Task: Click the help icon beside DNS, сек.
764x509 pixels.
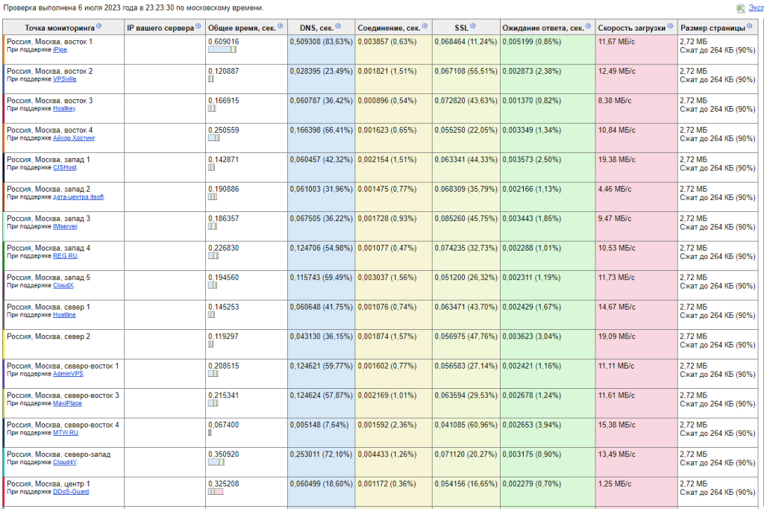Action: pos(338,26)
